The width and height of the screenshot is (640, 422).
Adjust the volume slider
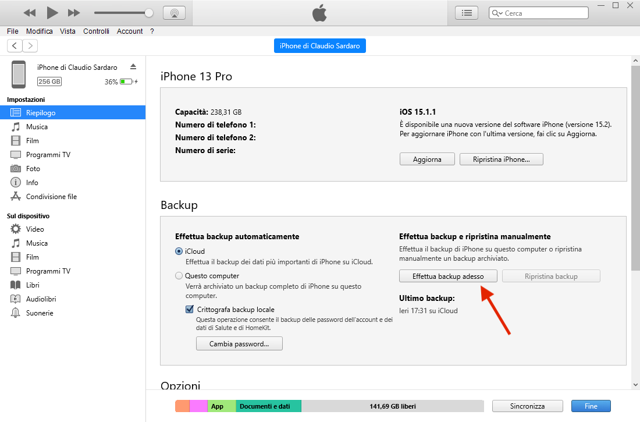149,13
